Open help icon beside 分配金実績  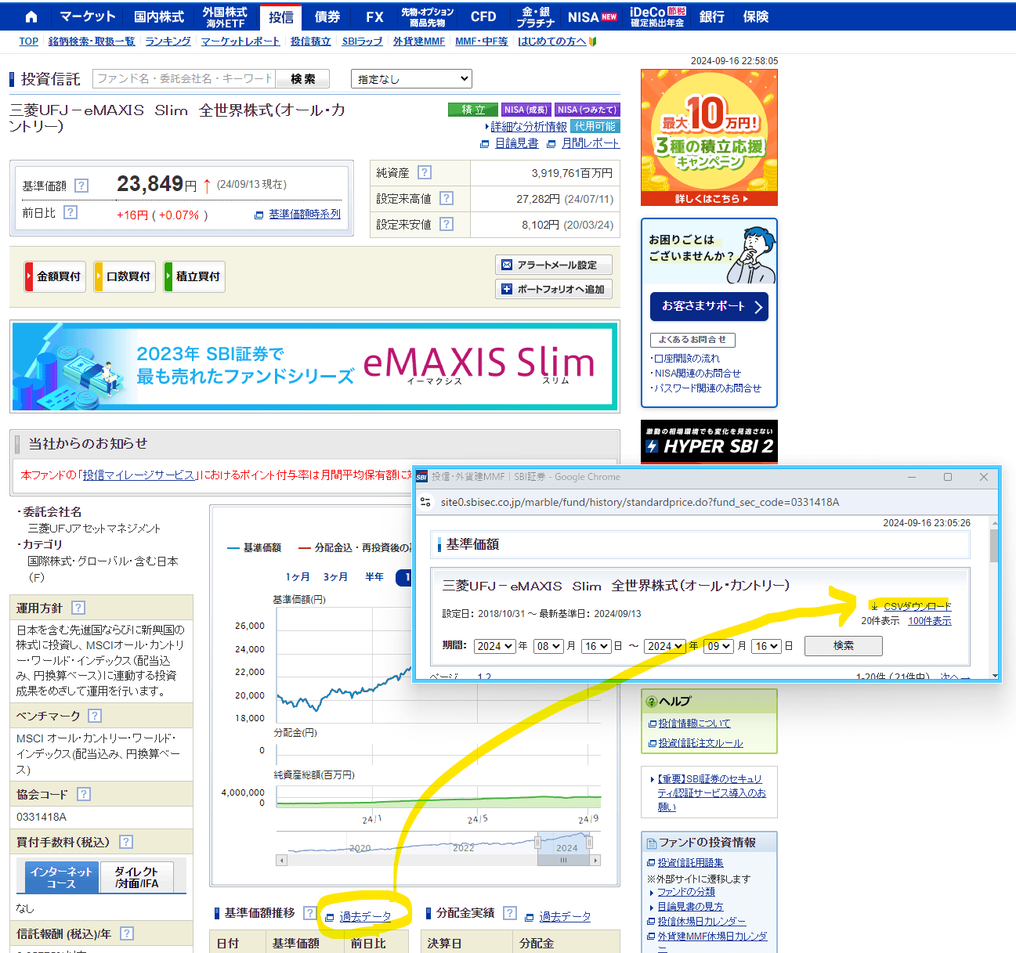click(x=510, y=913)
